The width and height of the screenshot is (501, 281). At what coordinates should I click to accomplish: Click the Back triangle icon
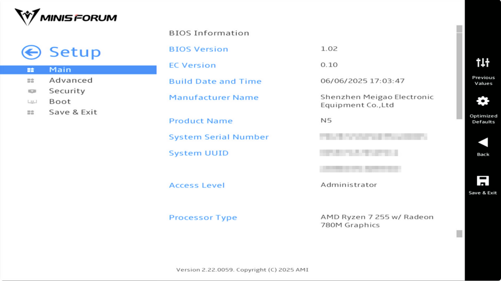(483, 143)
